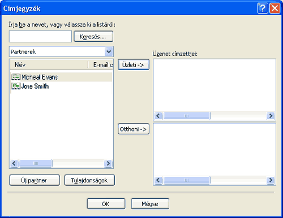The height and width of the screenshot is (218, 283).
Task: Confirm with the OK button
Action: 106,204
